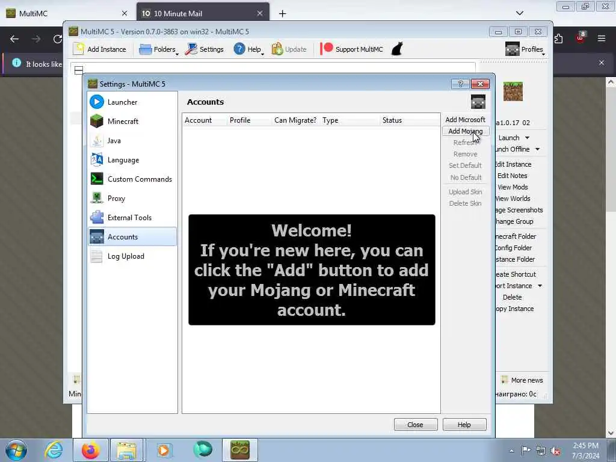Open the Folders dropdown in MultiMC toolbar
The image size is (616, 462).
click(x=159, y=49)
